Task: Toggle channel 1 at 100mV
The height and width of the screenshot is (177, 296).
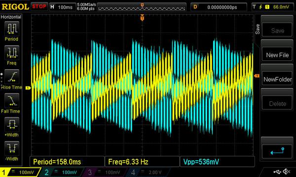Action: (20, 172)
